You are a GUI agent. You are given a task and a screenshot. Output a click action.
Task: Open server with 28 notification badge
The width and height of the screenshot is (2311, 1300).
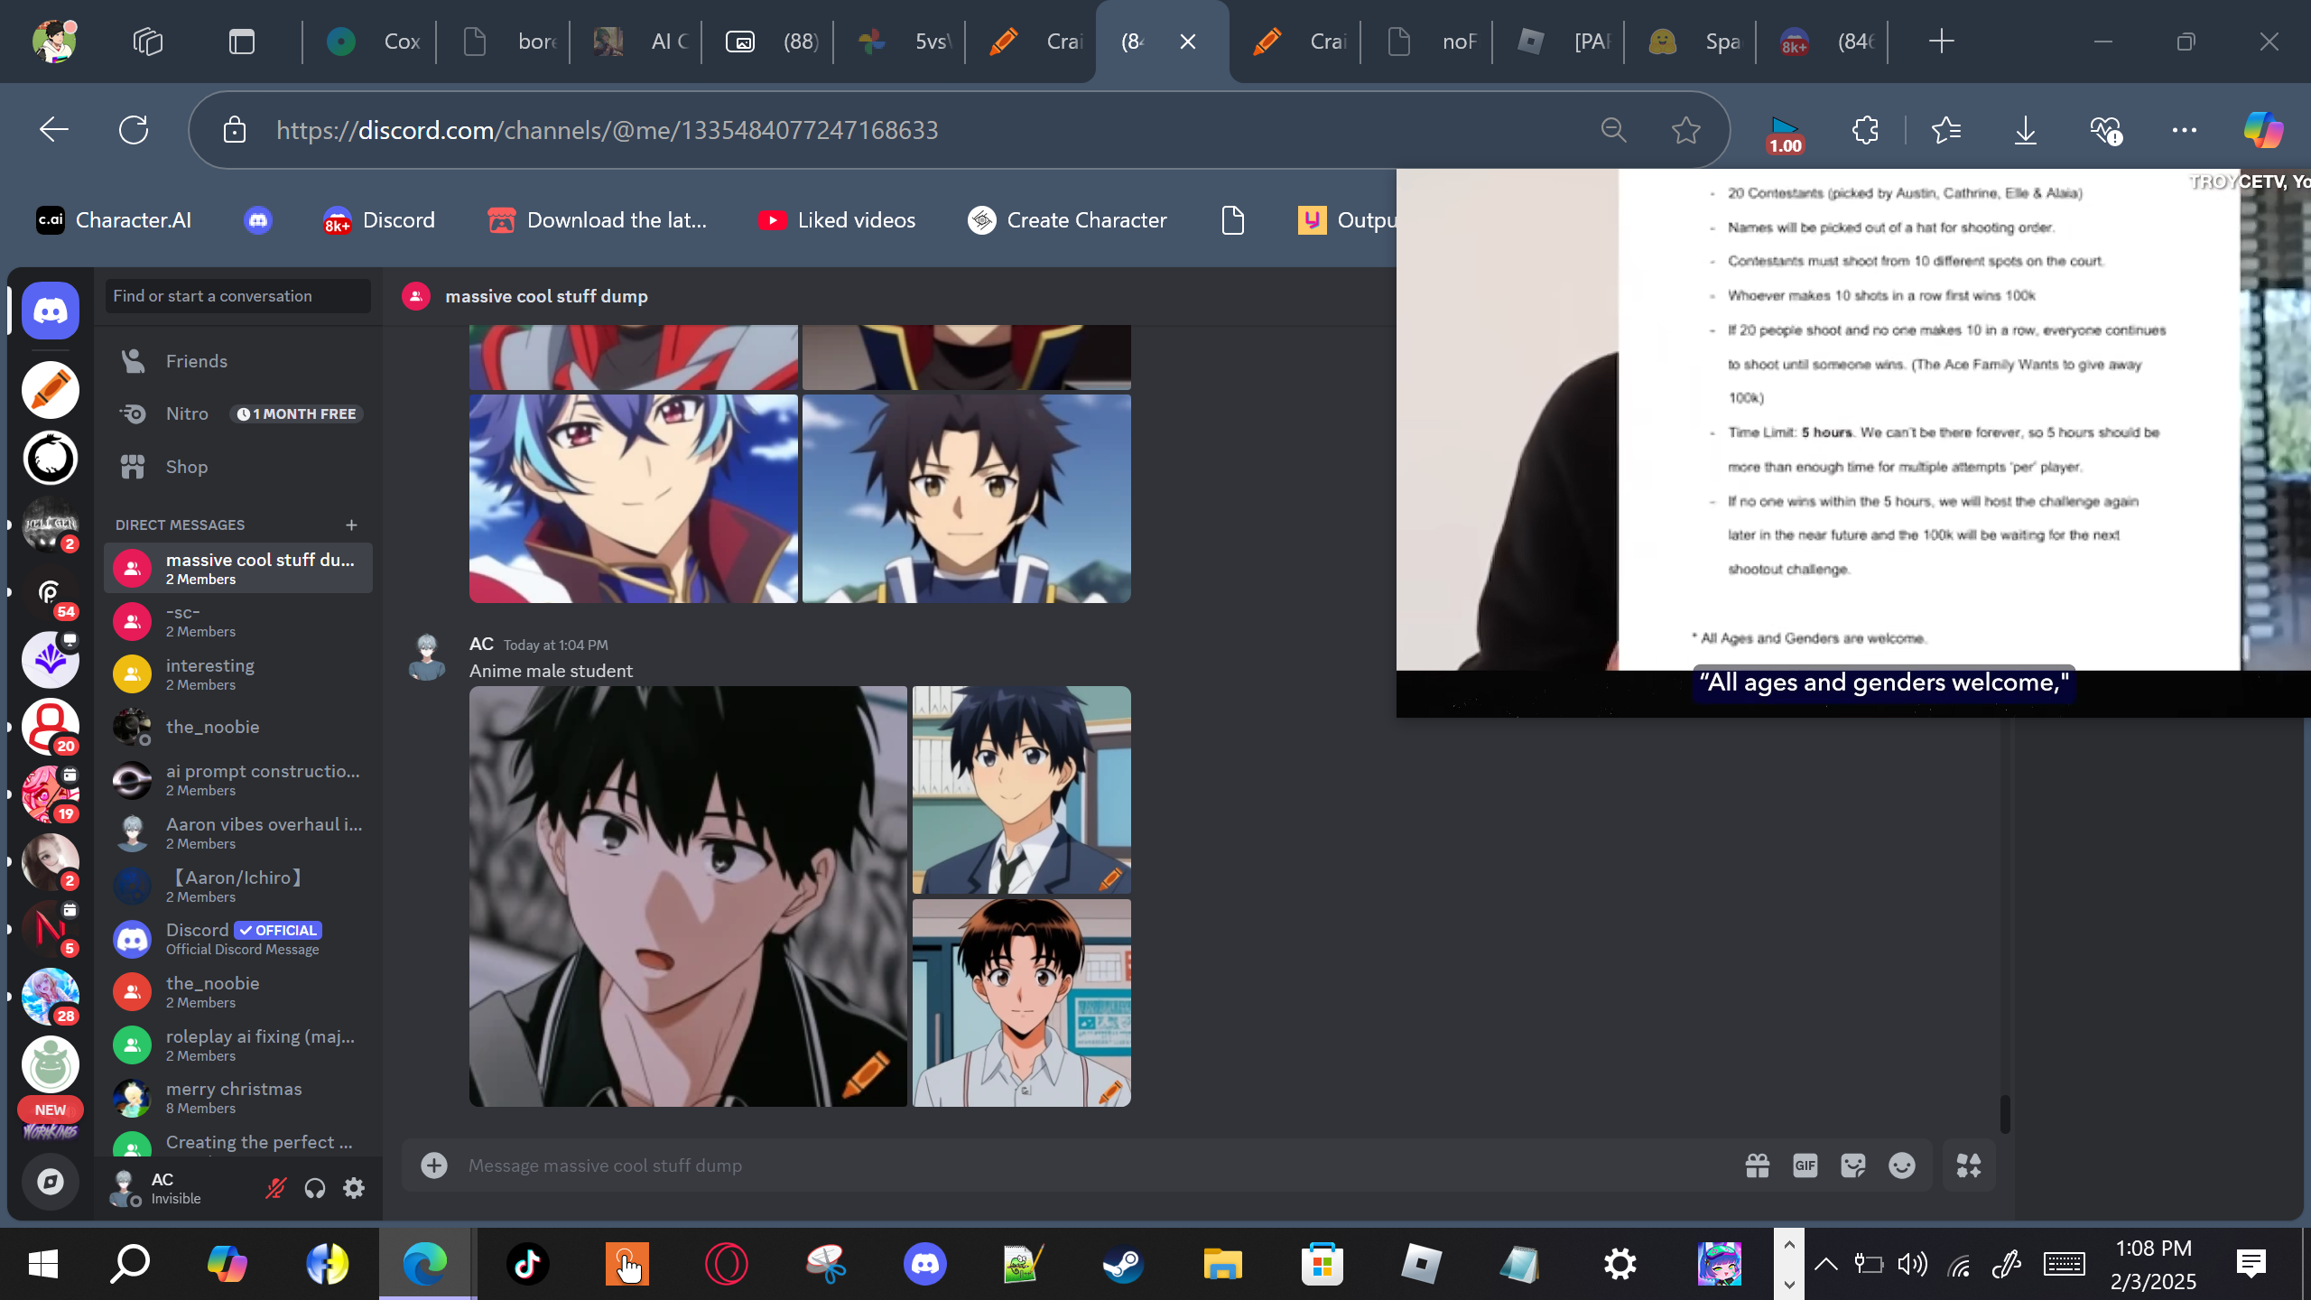coord(51,997)
